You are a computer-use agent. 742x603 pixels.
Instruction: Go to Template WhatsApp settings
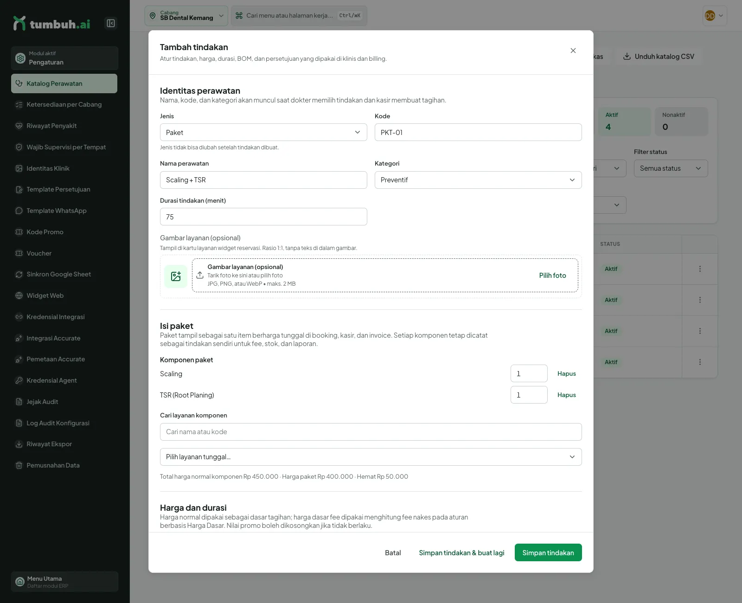[x=64, y=211]
